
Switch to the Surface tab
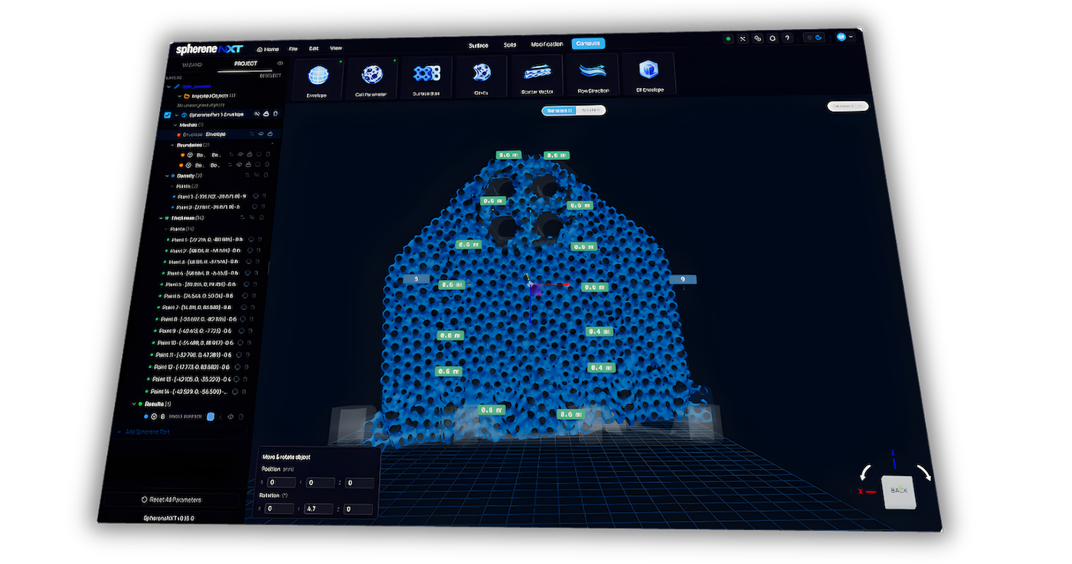coord(479,45)
